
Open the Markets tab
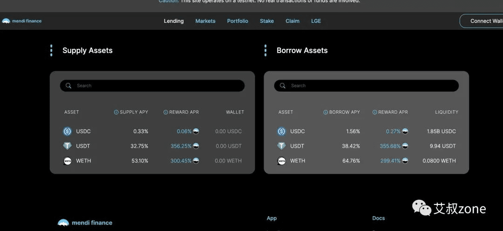205,21
